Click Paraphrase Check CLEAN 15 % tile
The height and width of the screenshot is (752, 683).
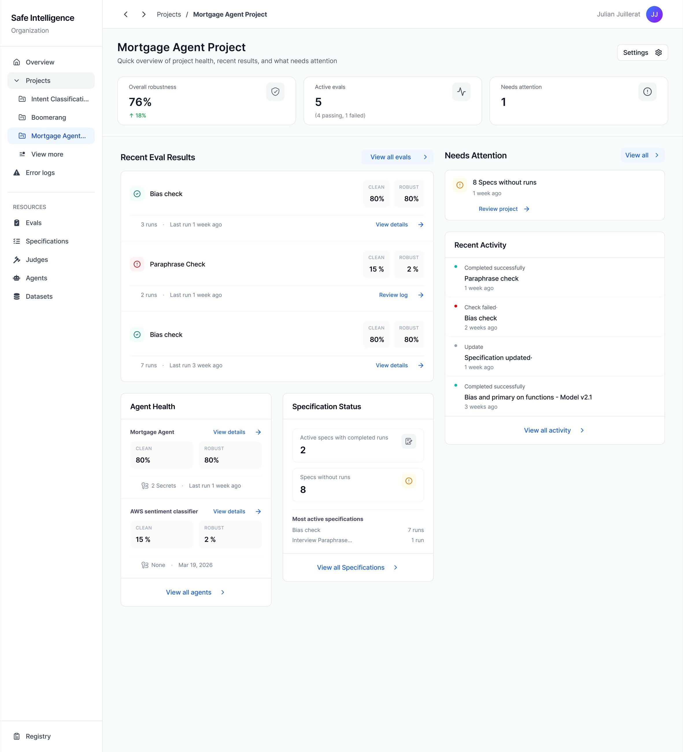tap(376, 264)
